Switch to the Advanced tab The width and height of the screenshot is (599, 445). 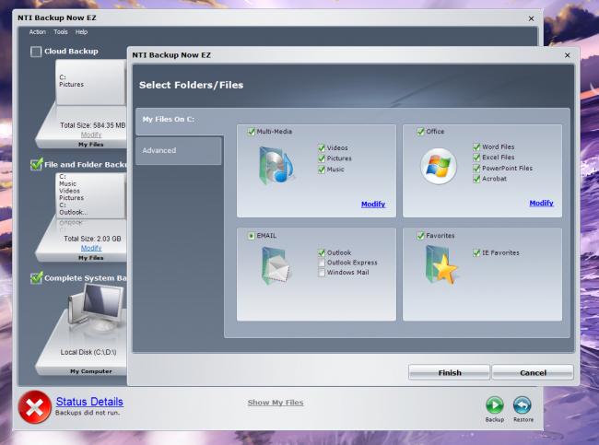pyautogui.click(x=179, y=151)
